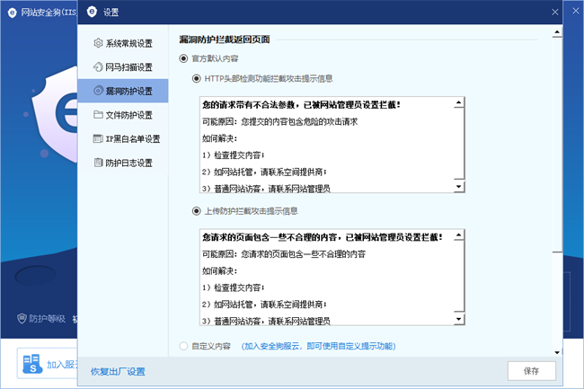
Task: Click the 漏洞防护拦截返回页面 heading
Action: click(225, 40)
